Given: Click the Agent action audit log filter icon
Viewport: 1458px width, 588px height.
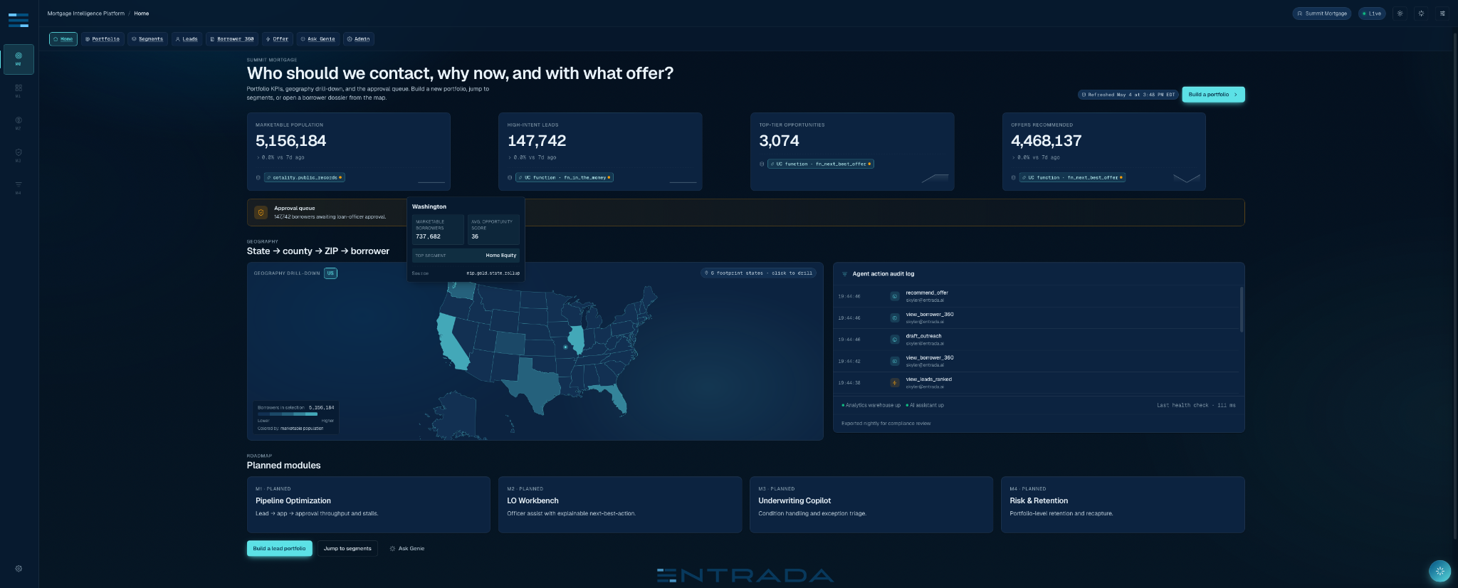Looking at the screenshot, I should point(844,274).
